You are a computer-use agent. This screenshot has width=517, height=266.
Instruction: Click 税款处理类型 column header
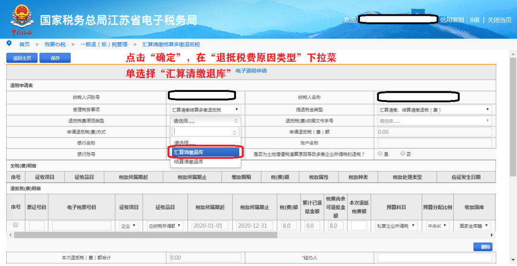(x=407, y=177)
